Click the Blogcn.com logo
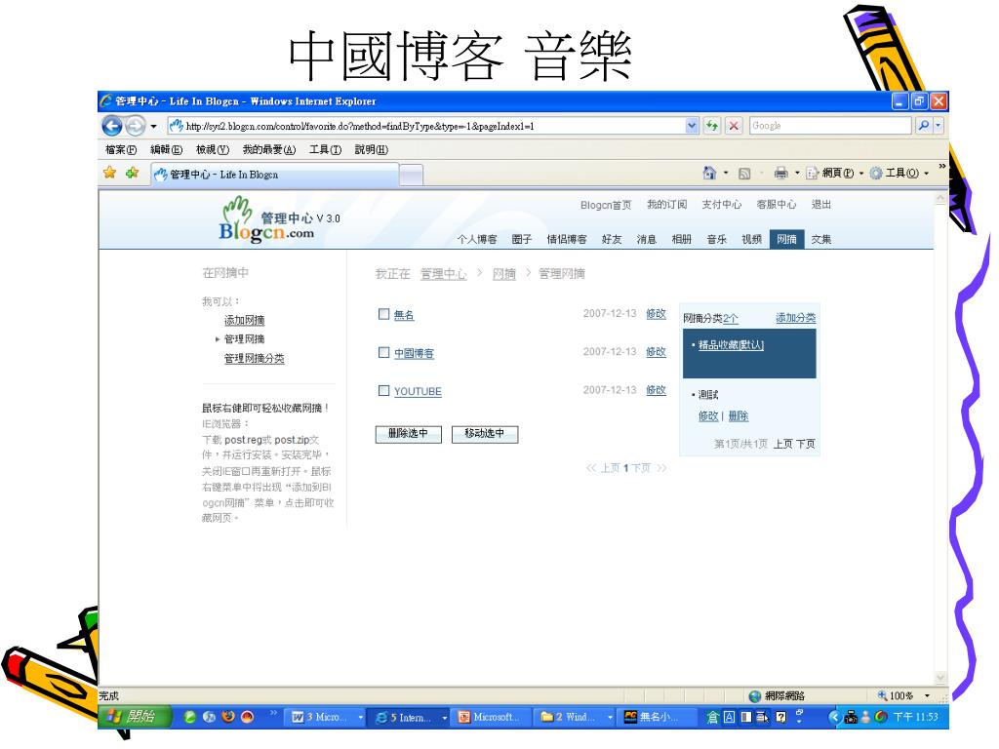The height and width of the screenshot is (749, 999). (x=267, y=220)
